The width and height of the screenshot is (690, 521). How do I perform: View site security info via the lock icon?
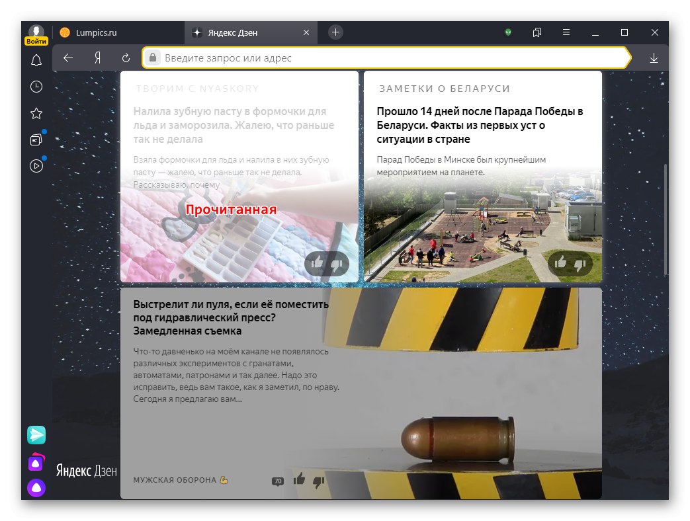pos(153,58)
